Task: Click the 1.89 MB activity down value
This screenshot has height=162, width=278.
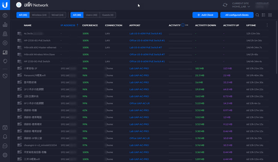Action: point(200,159)
